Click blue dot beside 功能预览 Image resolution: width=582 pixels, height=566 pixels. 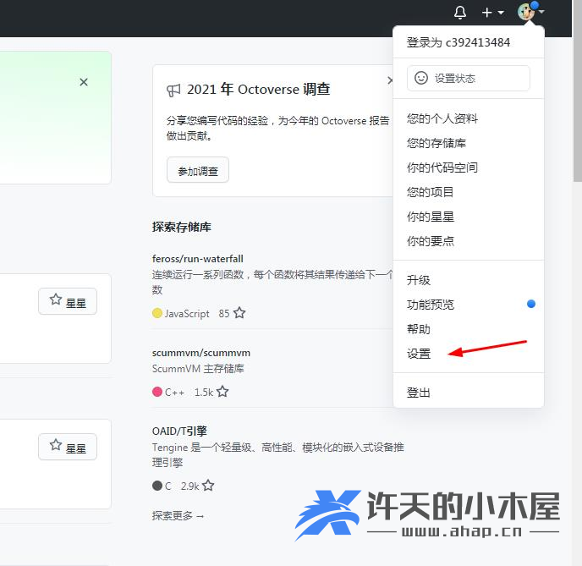click(530, 304)
